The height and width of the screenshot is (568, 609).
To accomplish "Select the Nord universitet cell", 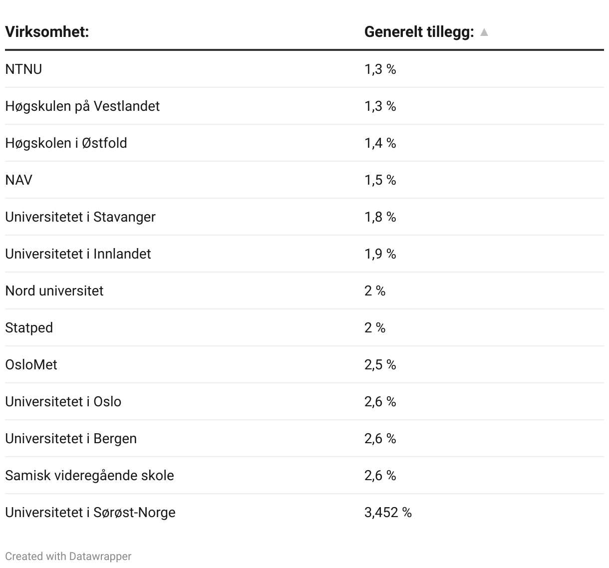I will [54, 290].
